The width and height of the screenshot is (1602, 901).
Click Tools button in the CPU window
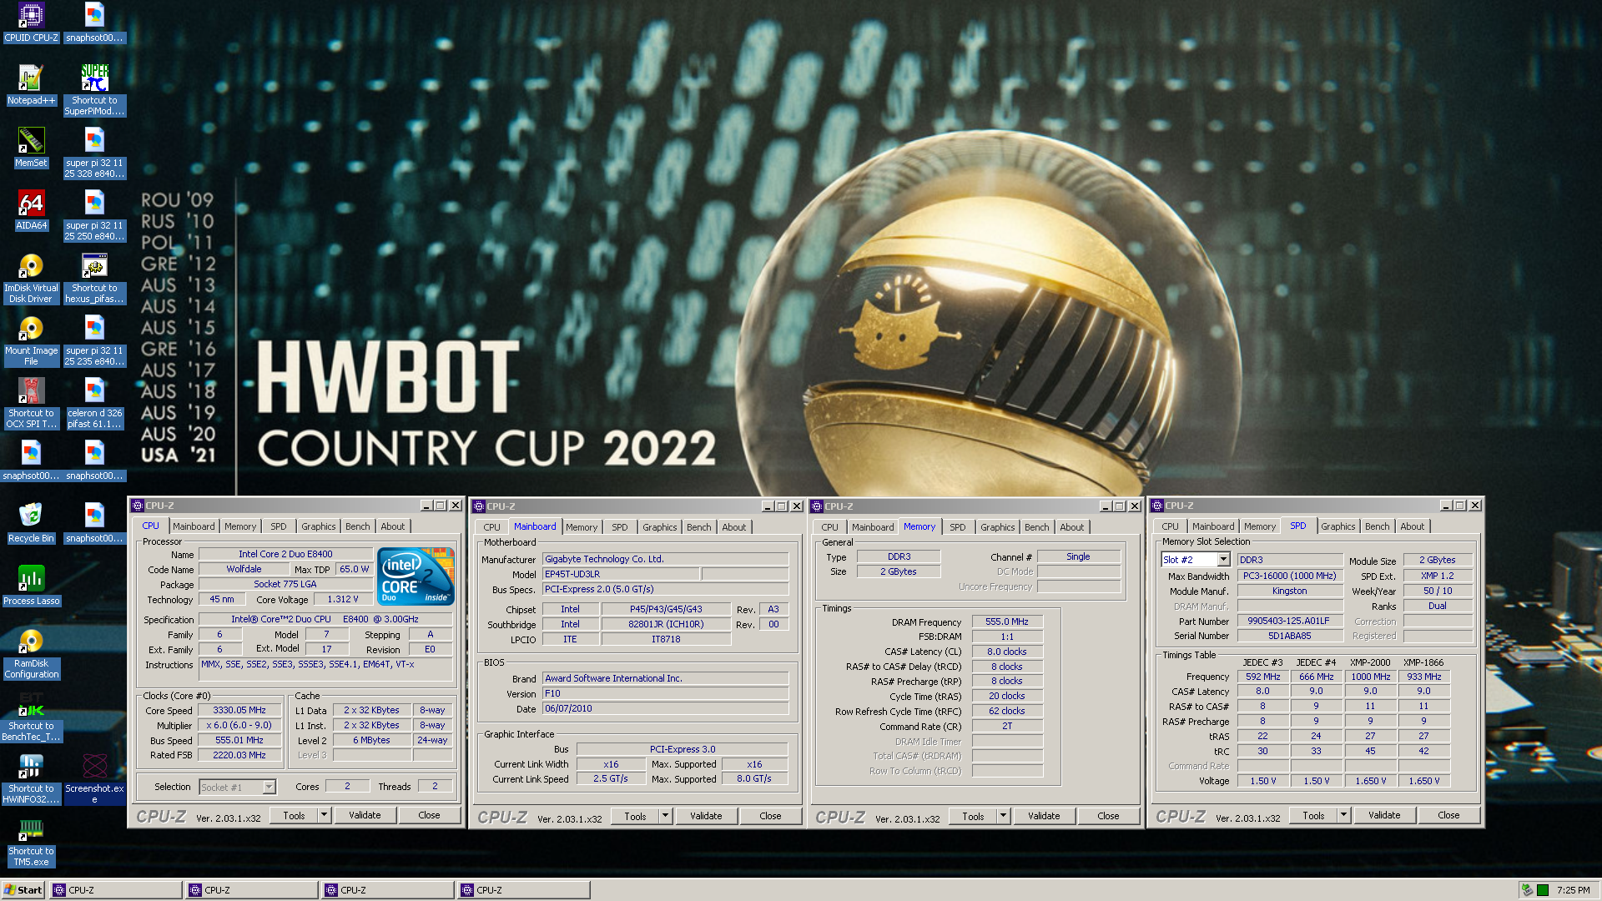pos(295,815)
